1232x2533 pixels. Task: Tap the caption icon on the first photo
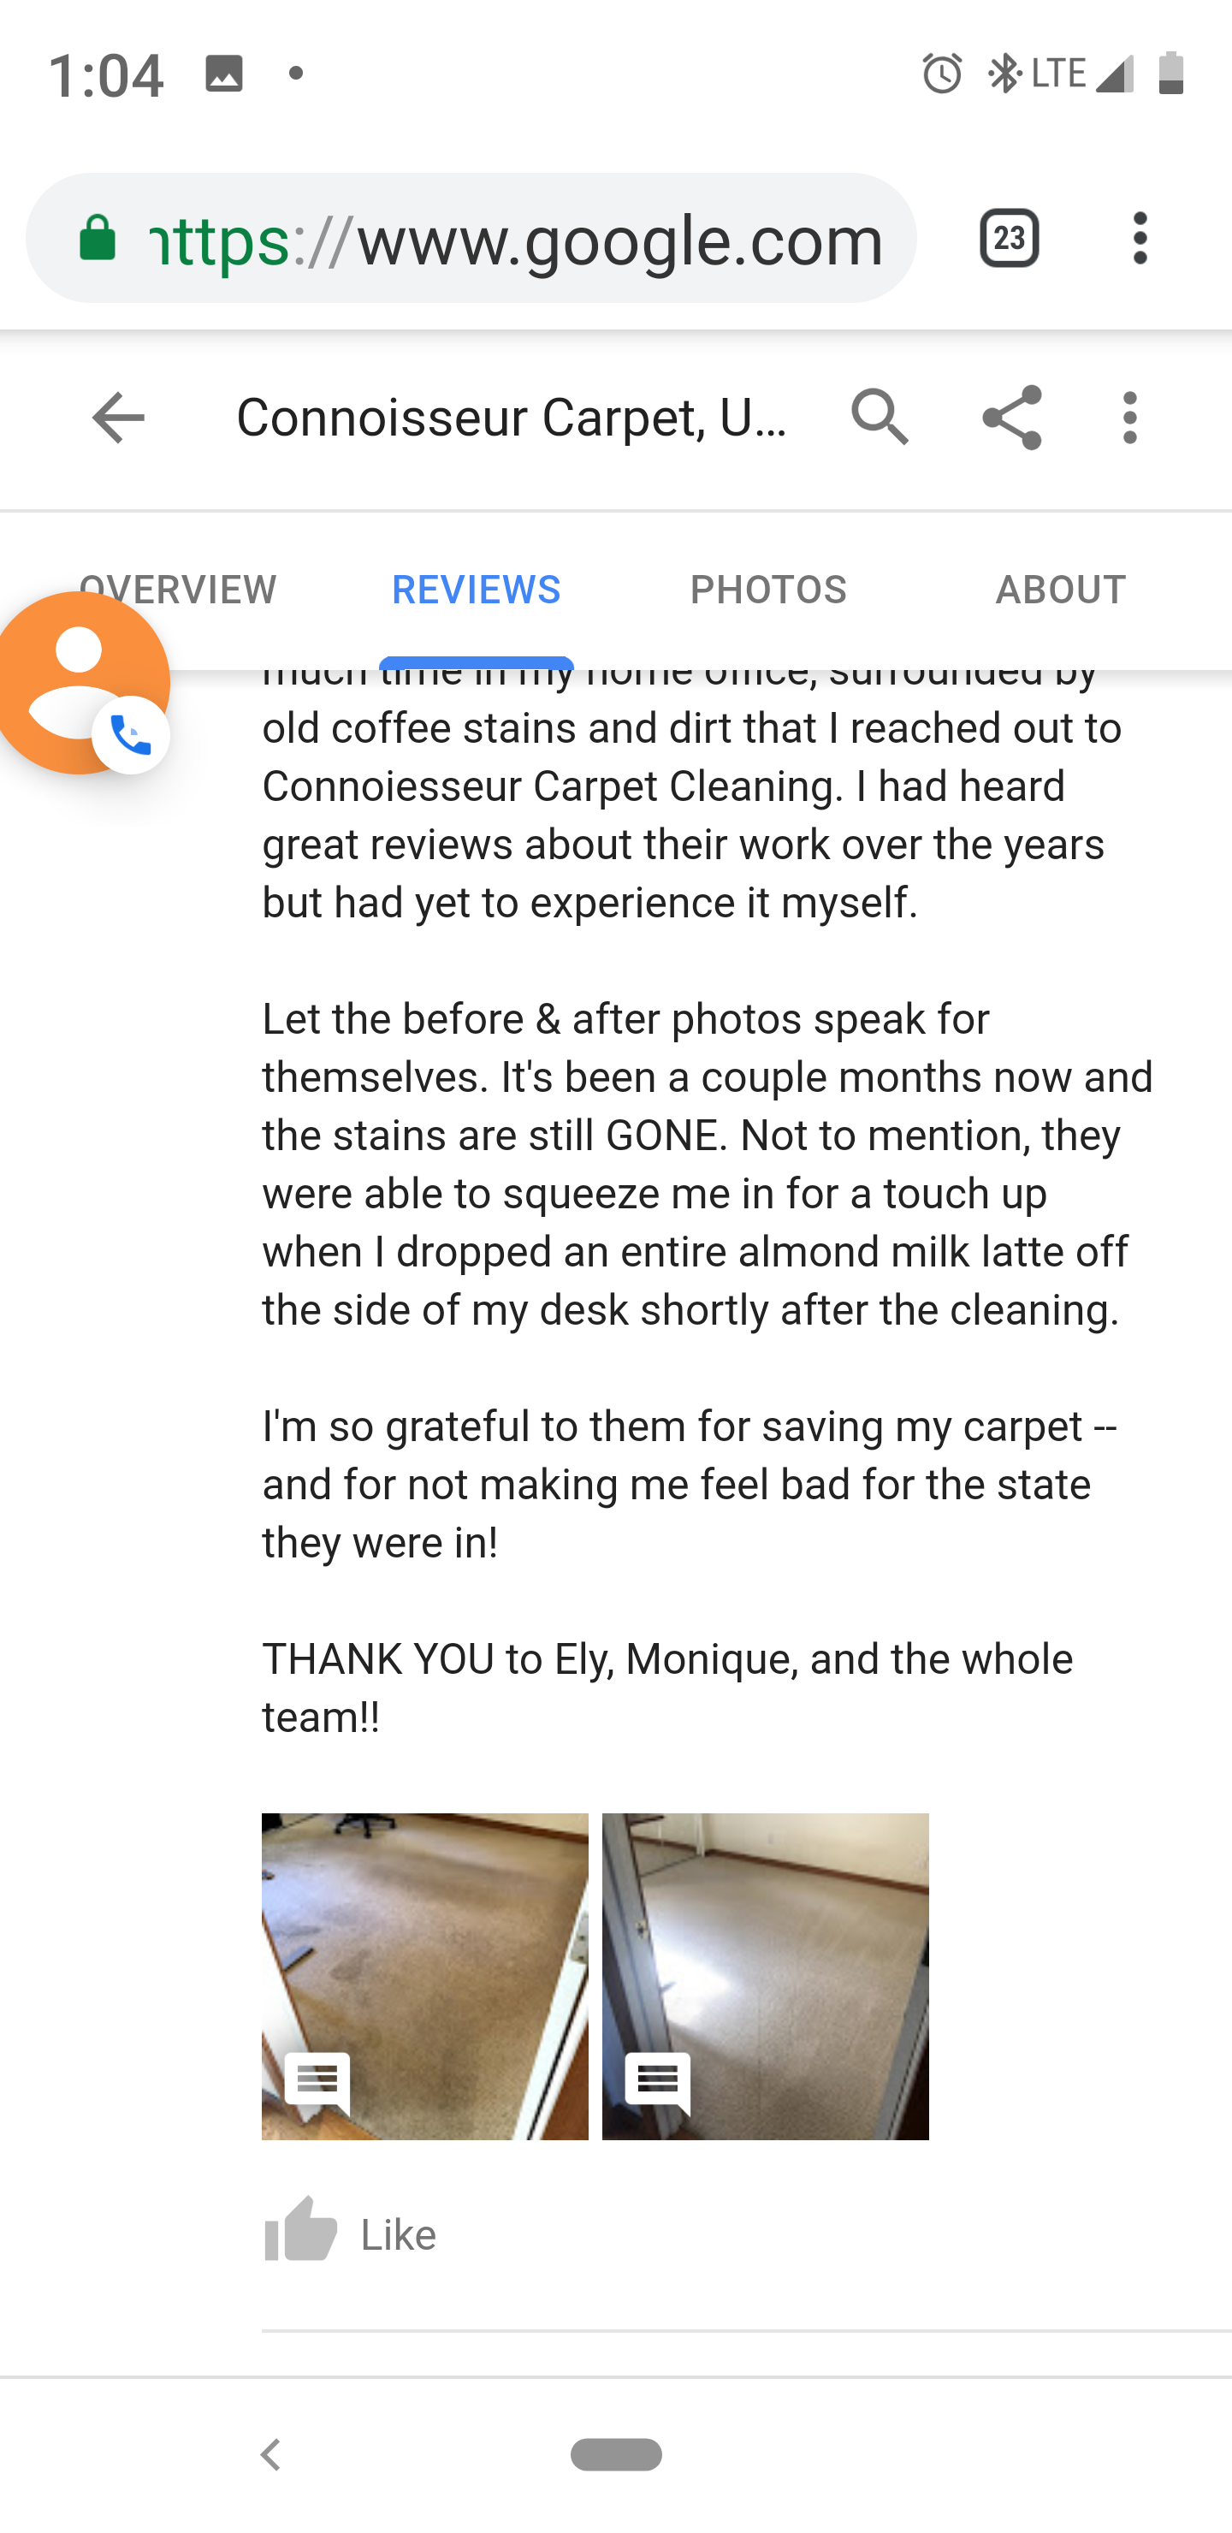pyautogui.click(x=317, y=2080)
